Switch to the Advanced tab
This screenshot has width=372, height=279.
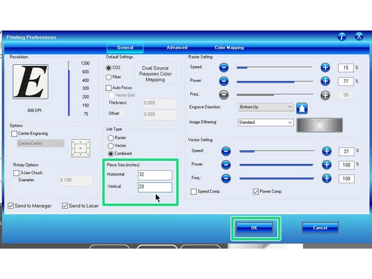tap(177, 48)
